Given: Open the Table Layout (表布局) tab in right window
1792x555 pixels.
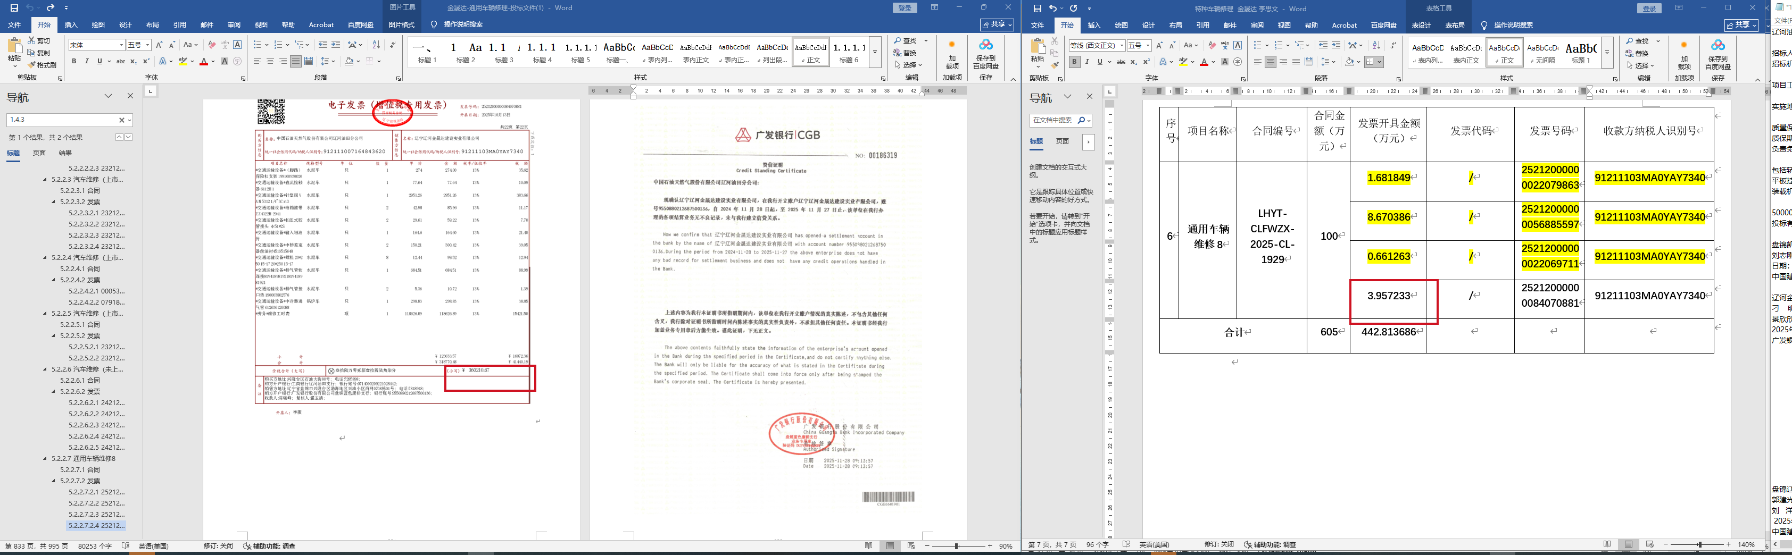Looking at the screenshot, I should 1455,25.
